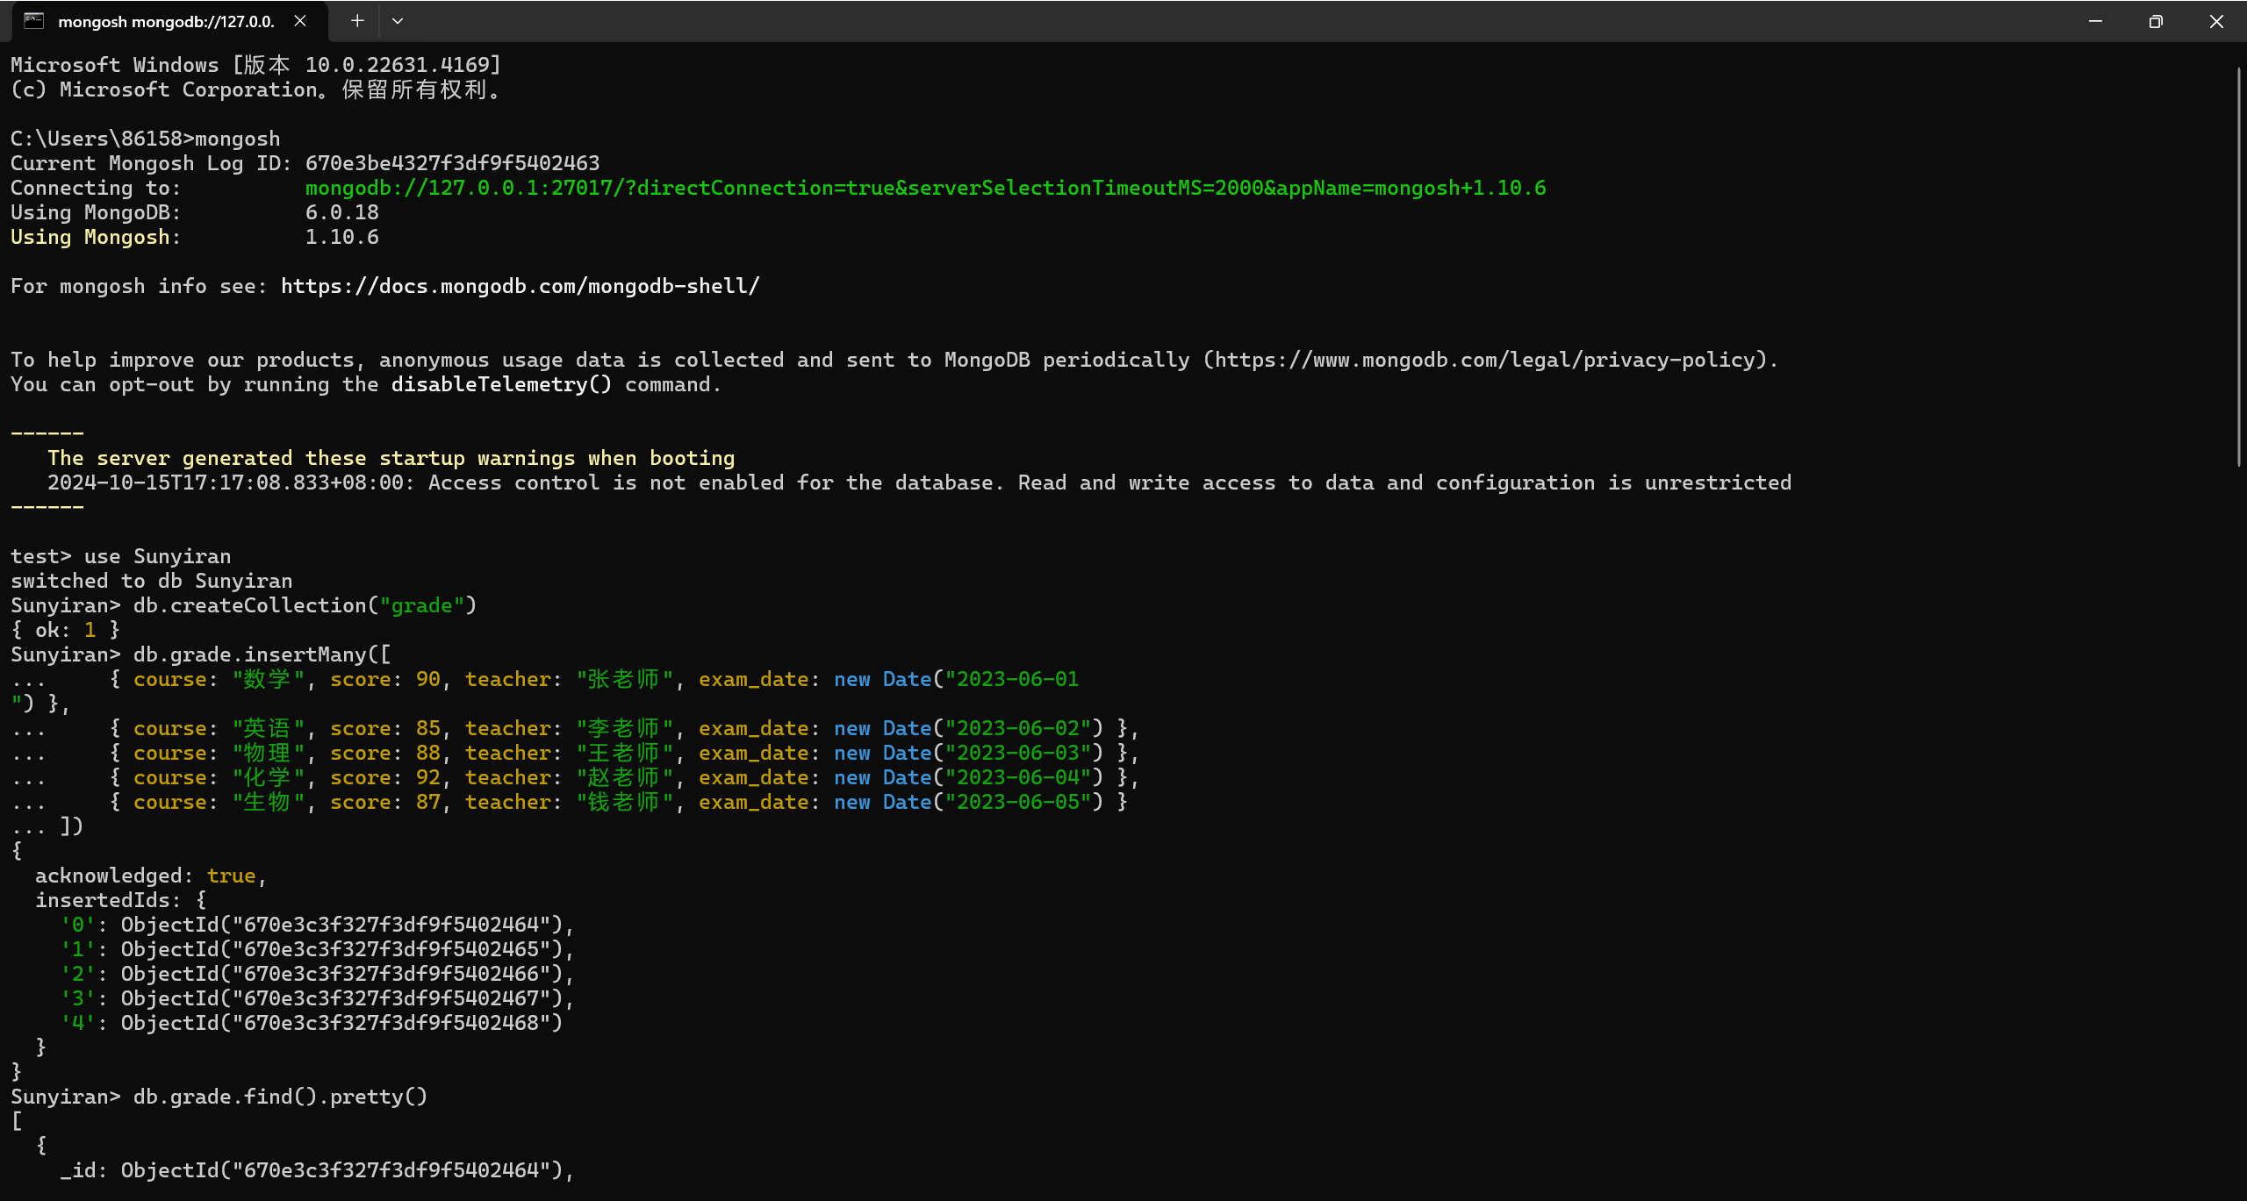
Task: Click empty title bar area beside tab dropdown
Action: pyautogui.click(x=1229, y=21)
